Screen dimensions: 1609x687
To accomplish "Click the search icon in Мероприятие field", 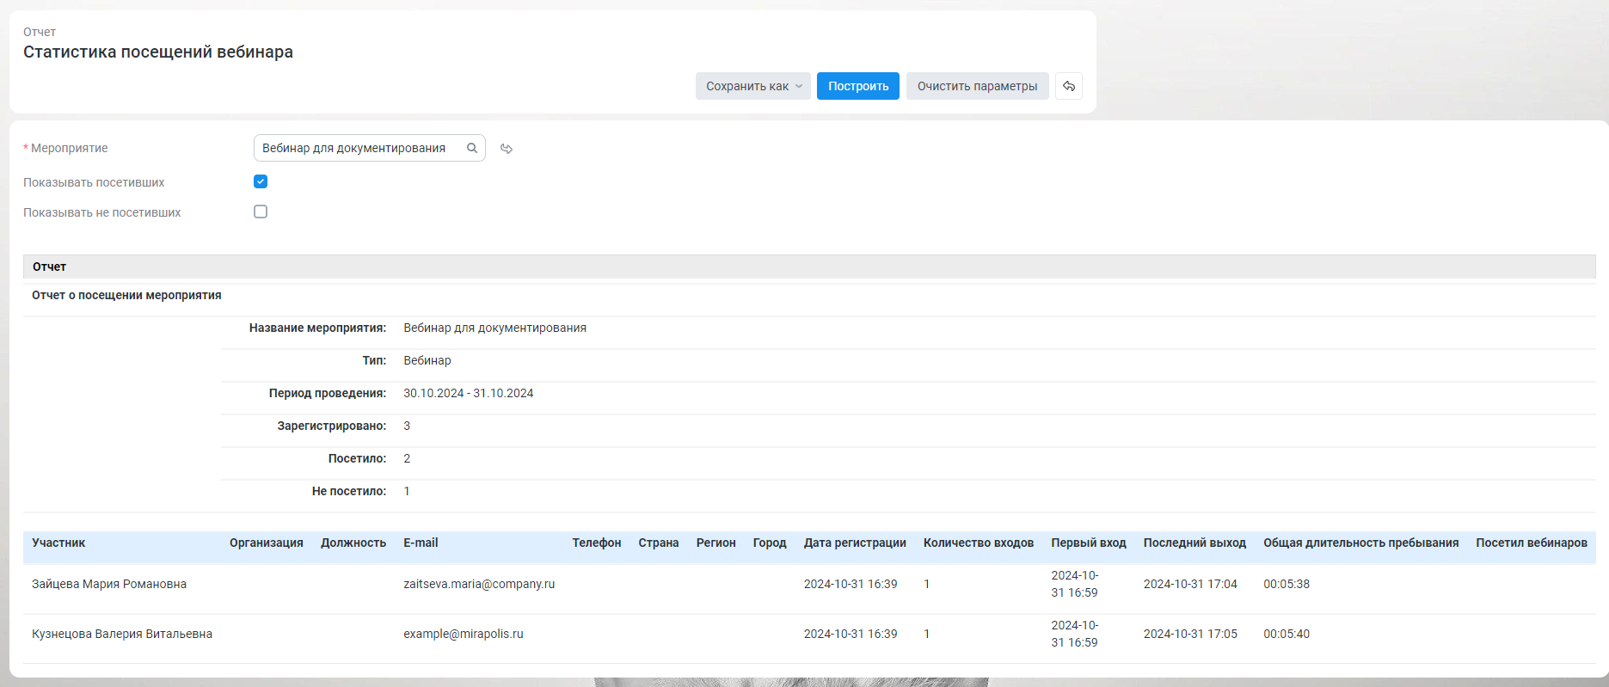I will (x=472, y=148).
